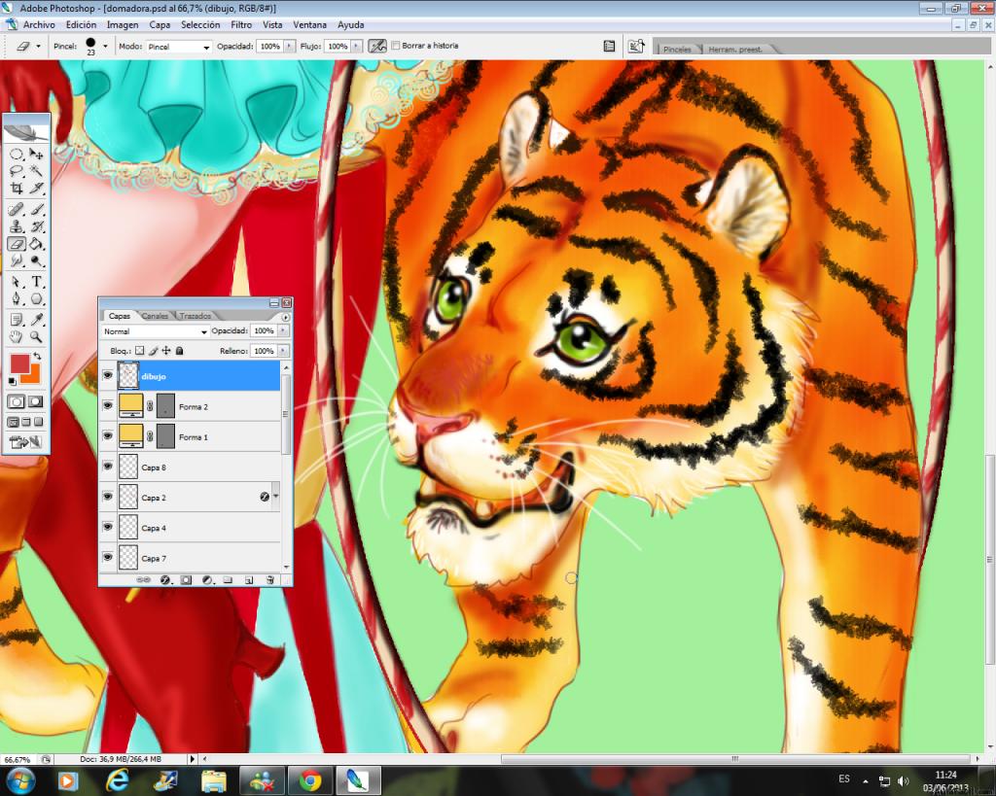Viewport: 996px width, 796px height.
Task: Hide the Capa 2 layer
Action: [108, 497]
